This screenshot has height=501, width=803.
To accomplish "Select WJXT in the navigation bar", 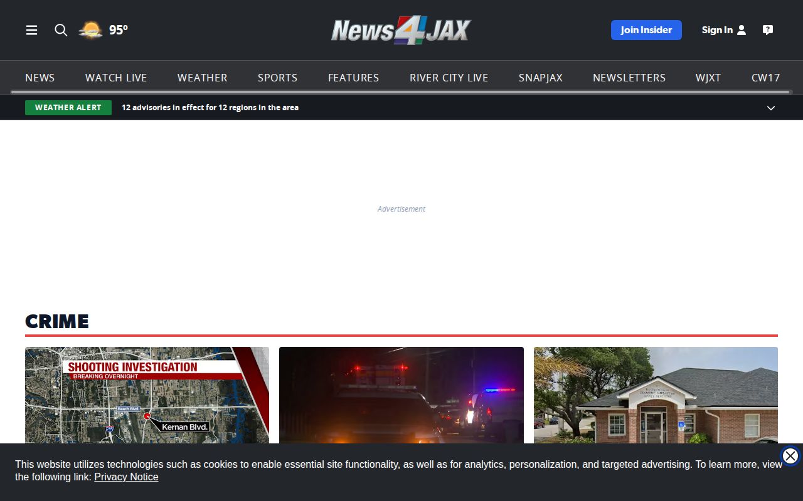I will tap(708, 78).
